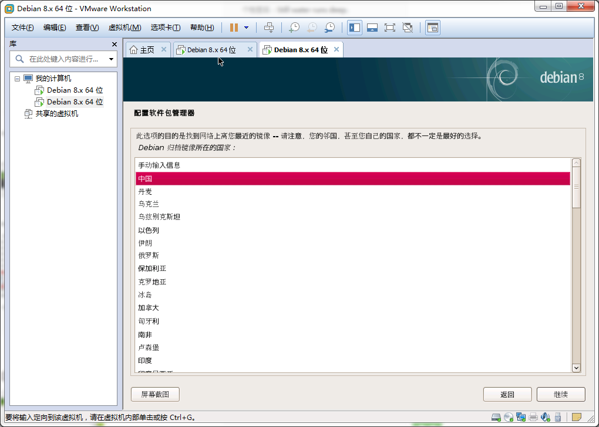This screenshot has height=427, width=599.
Task: Close the 库 library panel
Action: click(115, 44)
